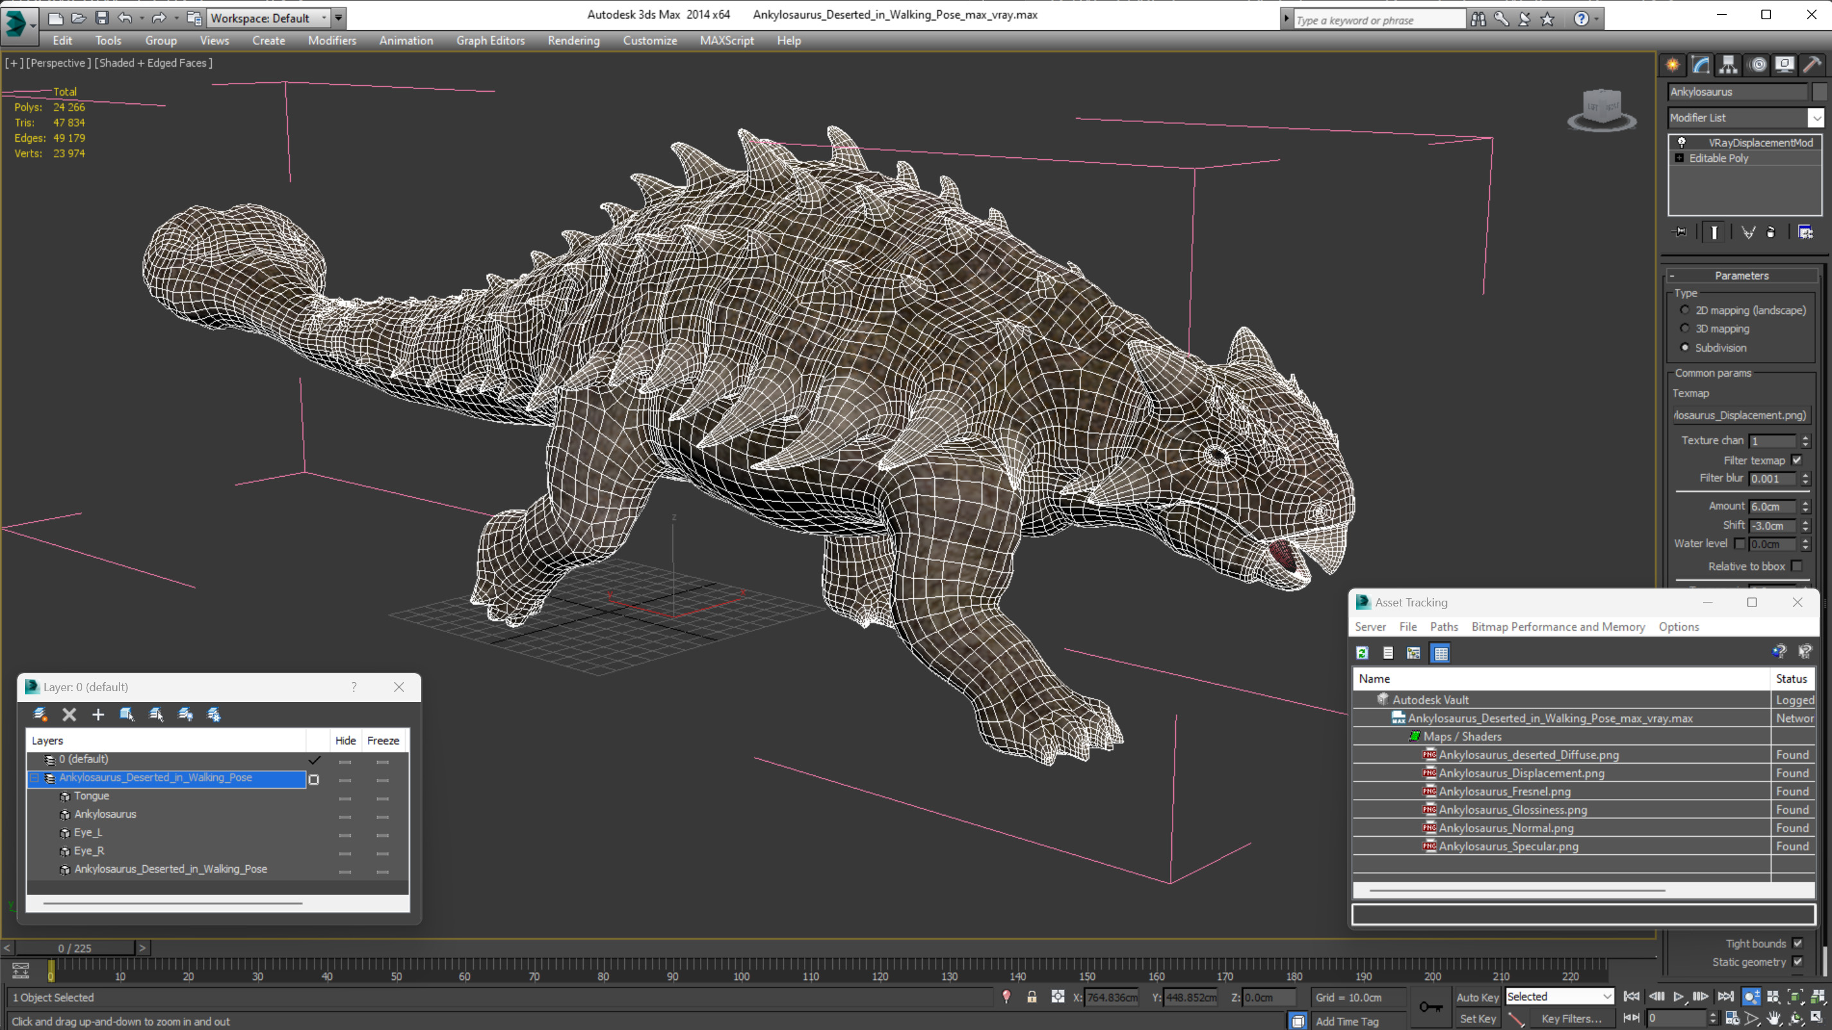Click Key Filters button
This screenshot has height=1030, width=1832.
1571,1018
